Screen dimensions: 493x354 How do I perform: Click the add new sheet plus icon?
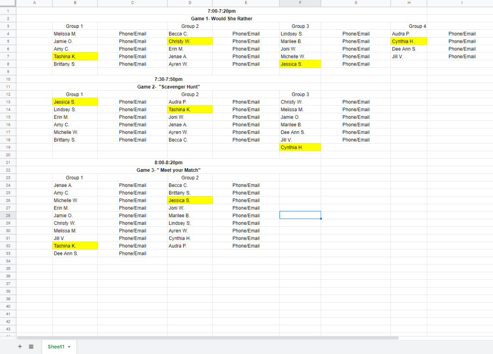(20, 347)
